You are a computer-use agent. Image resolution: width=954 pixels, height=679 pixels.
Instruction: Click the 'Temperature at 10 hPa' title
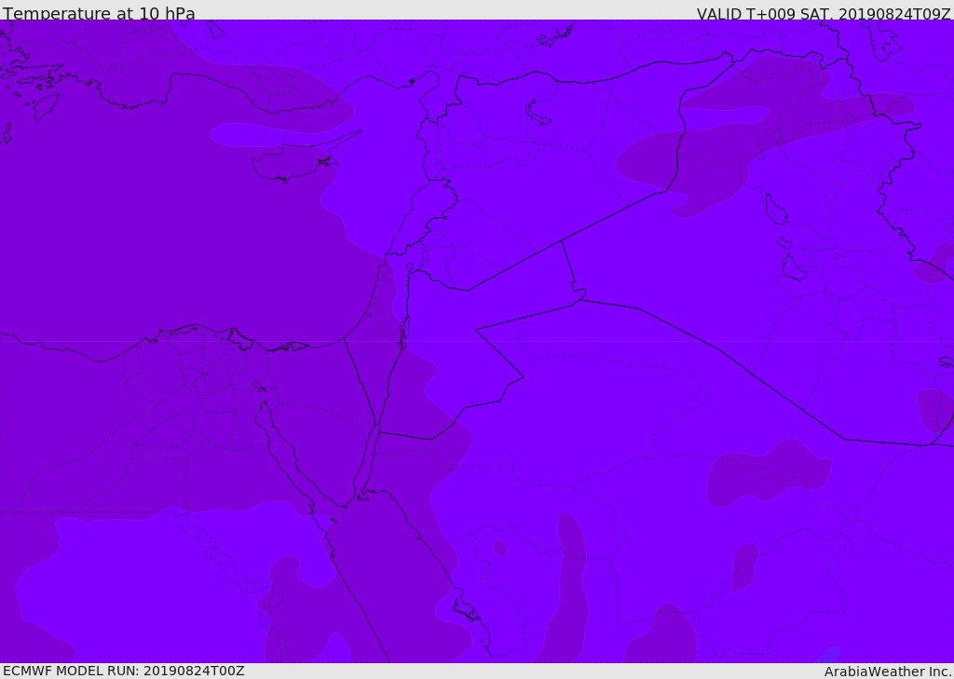tap(99, 13)
